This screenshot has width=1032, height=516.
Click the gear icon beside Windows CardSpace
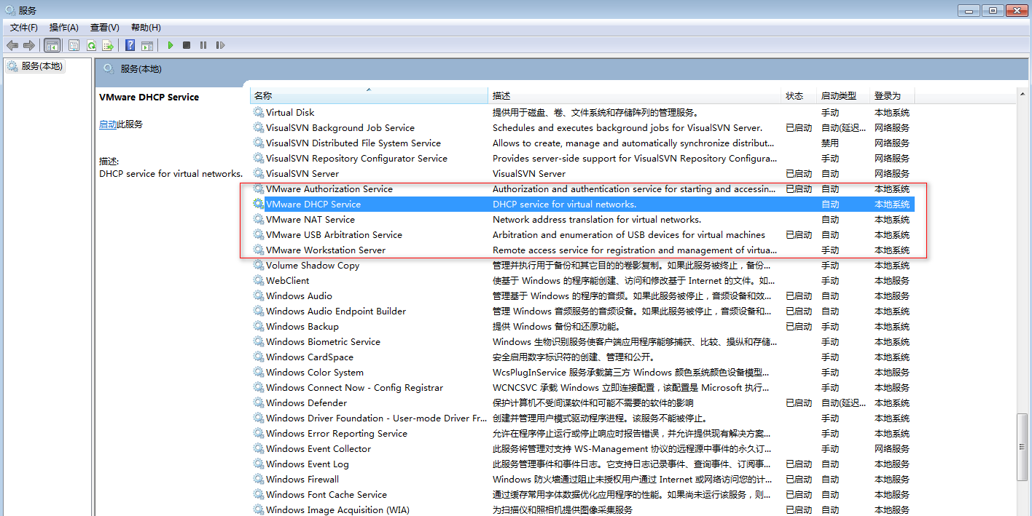point(258,357)
